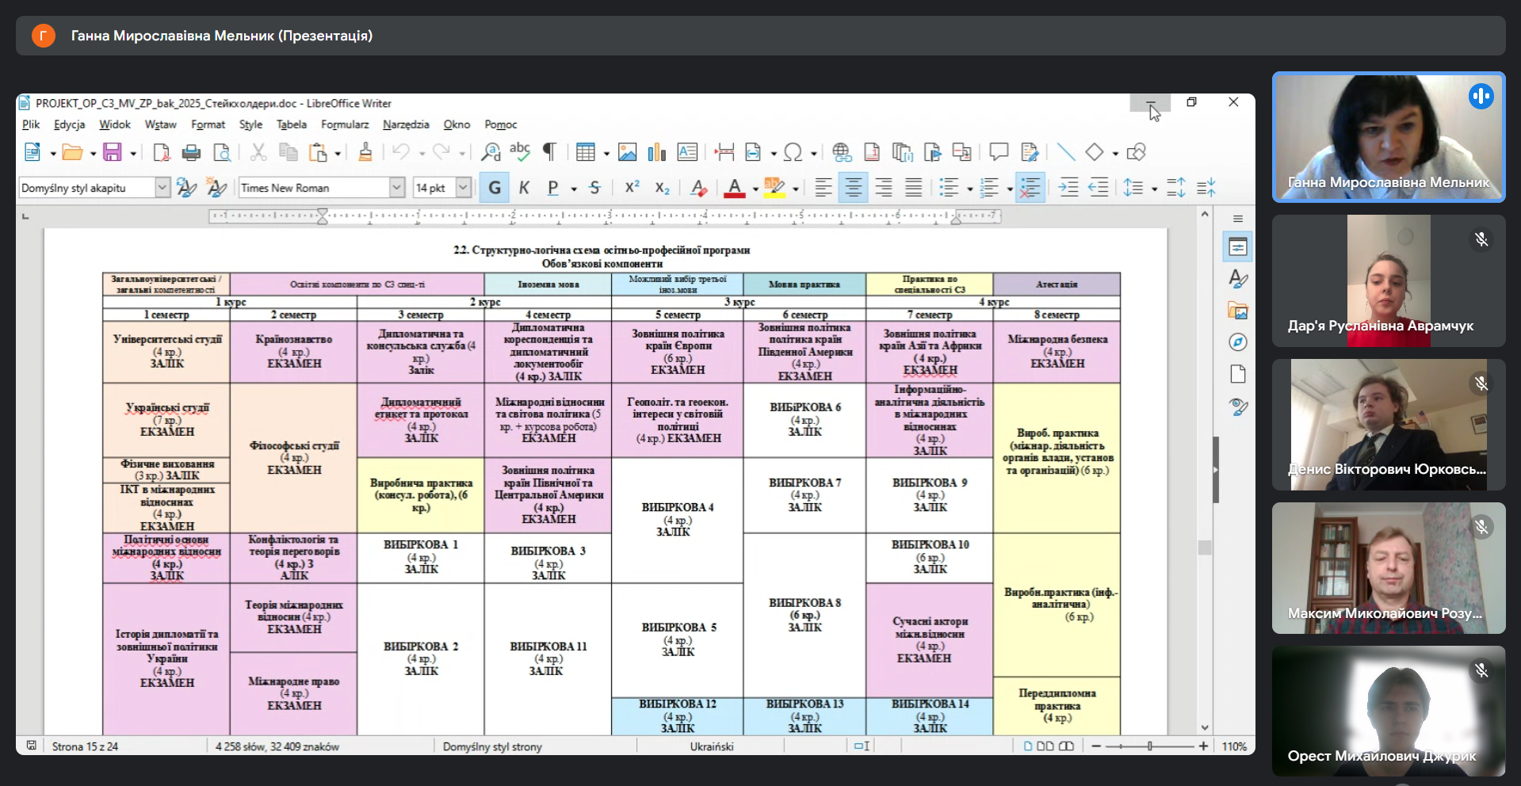The width and height of the screenshot is (1521, 786).
Task: Click the page count 'Strona 15 z 24'
Action: point(85,746)
